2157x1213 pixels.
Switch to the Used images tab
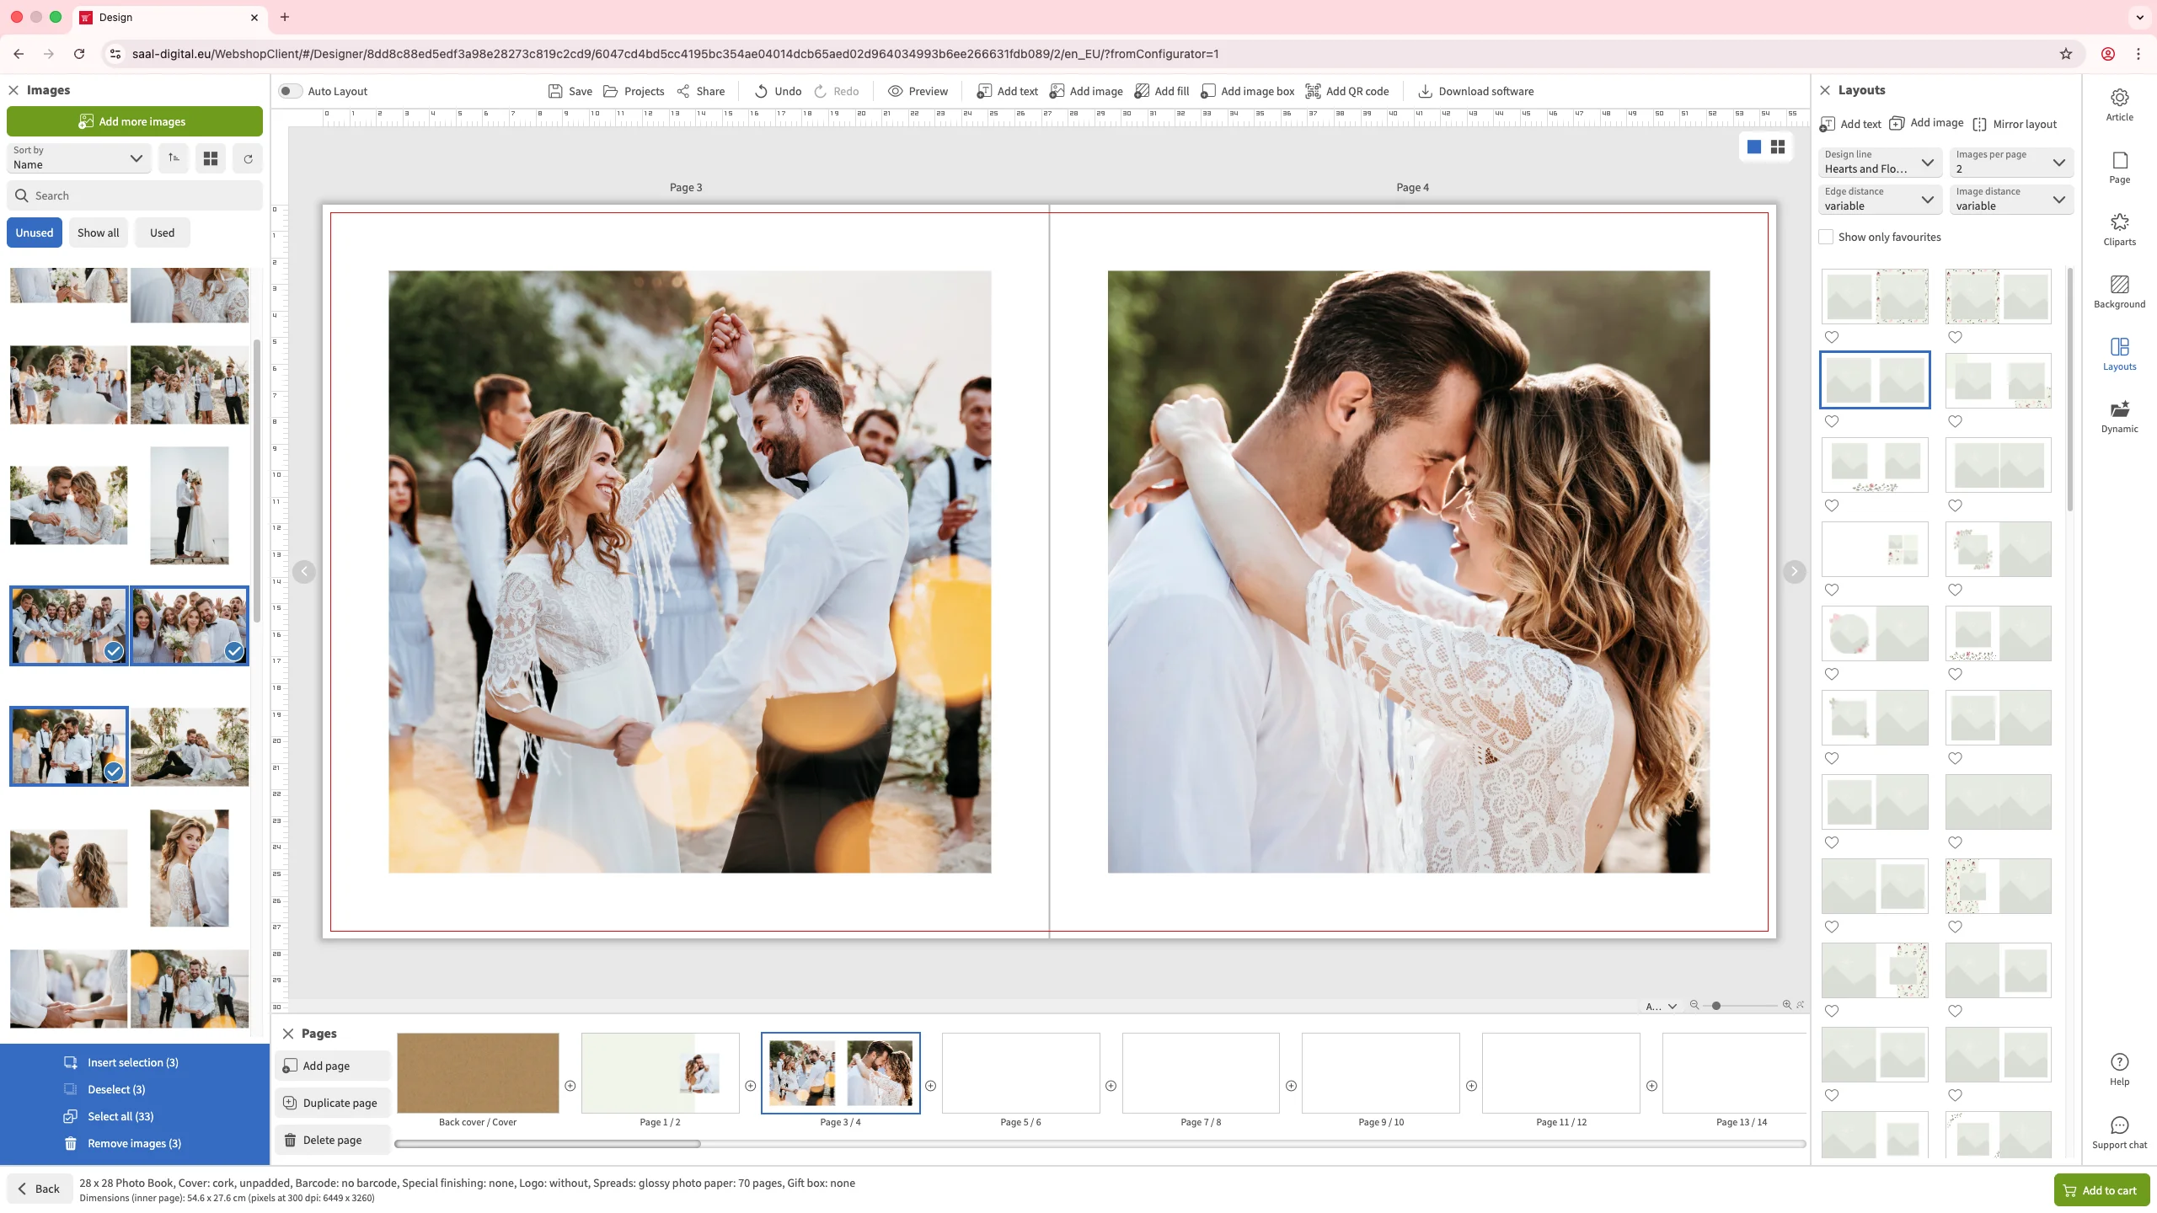[162, 232]
